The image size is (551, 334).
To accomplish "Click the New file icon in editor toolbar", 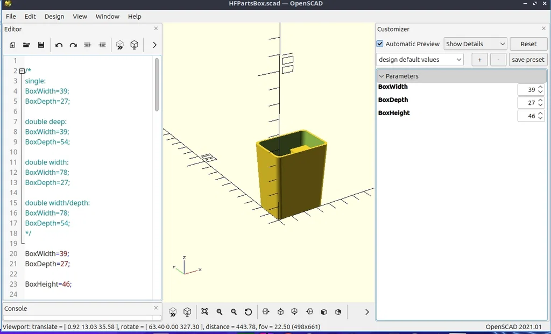I will 12,45.
